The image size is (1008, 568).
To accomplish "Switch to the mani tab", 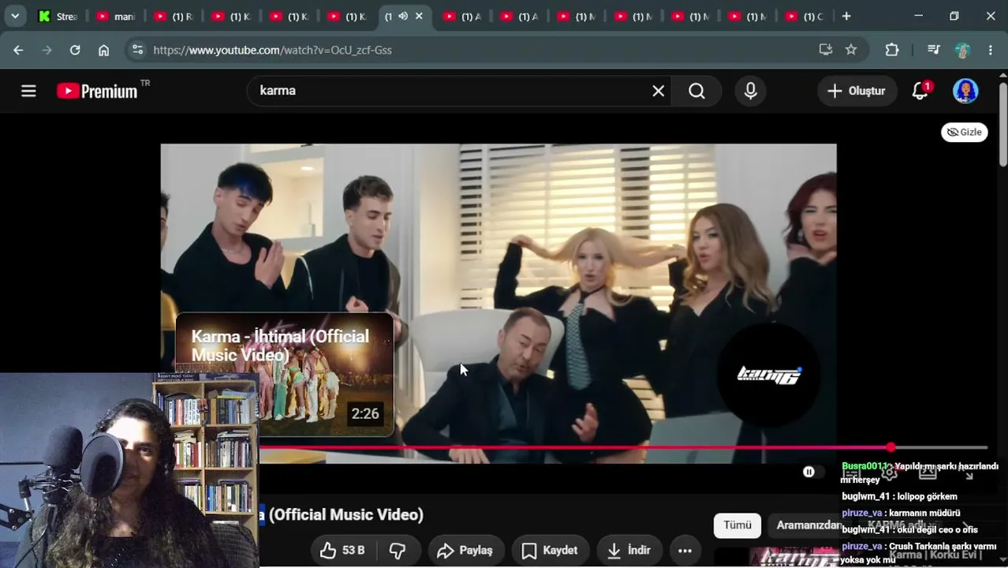I will point(116,16).
